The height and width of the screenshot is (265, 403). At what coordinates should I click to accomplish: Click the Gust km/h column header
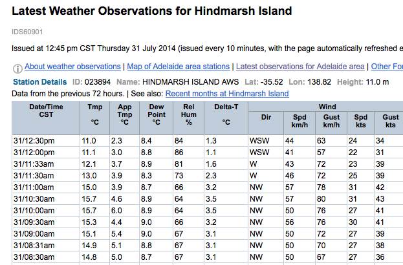coord(331,122)
